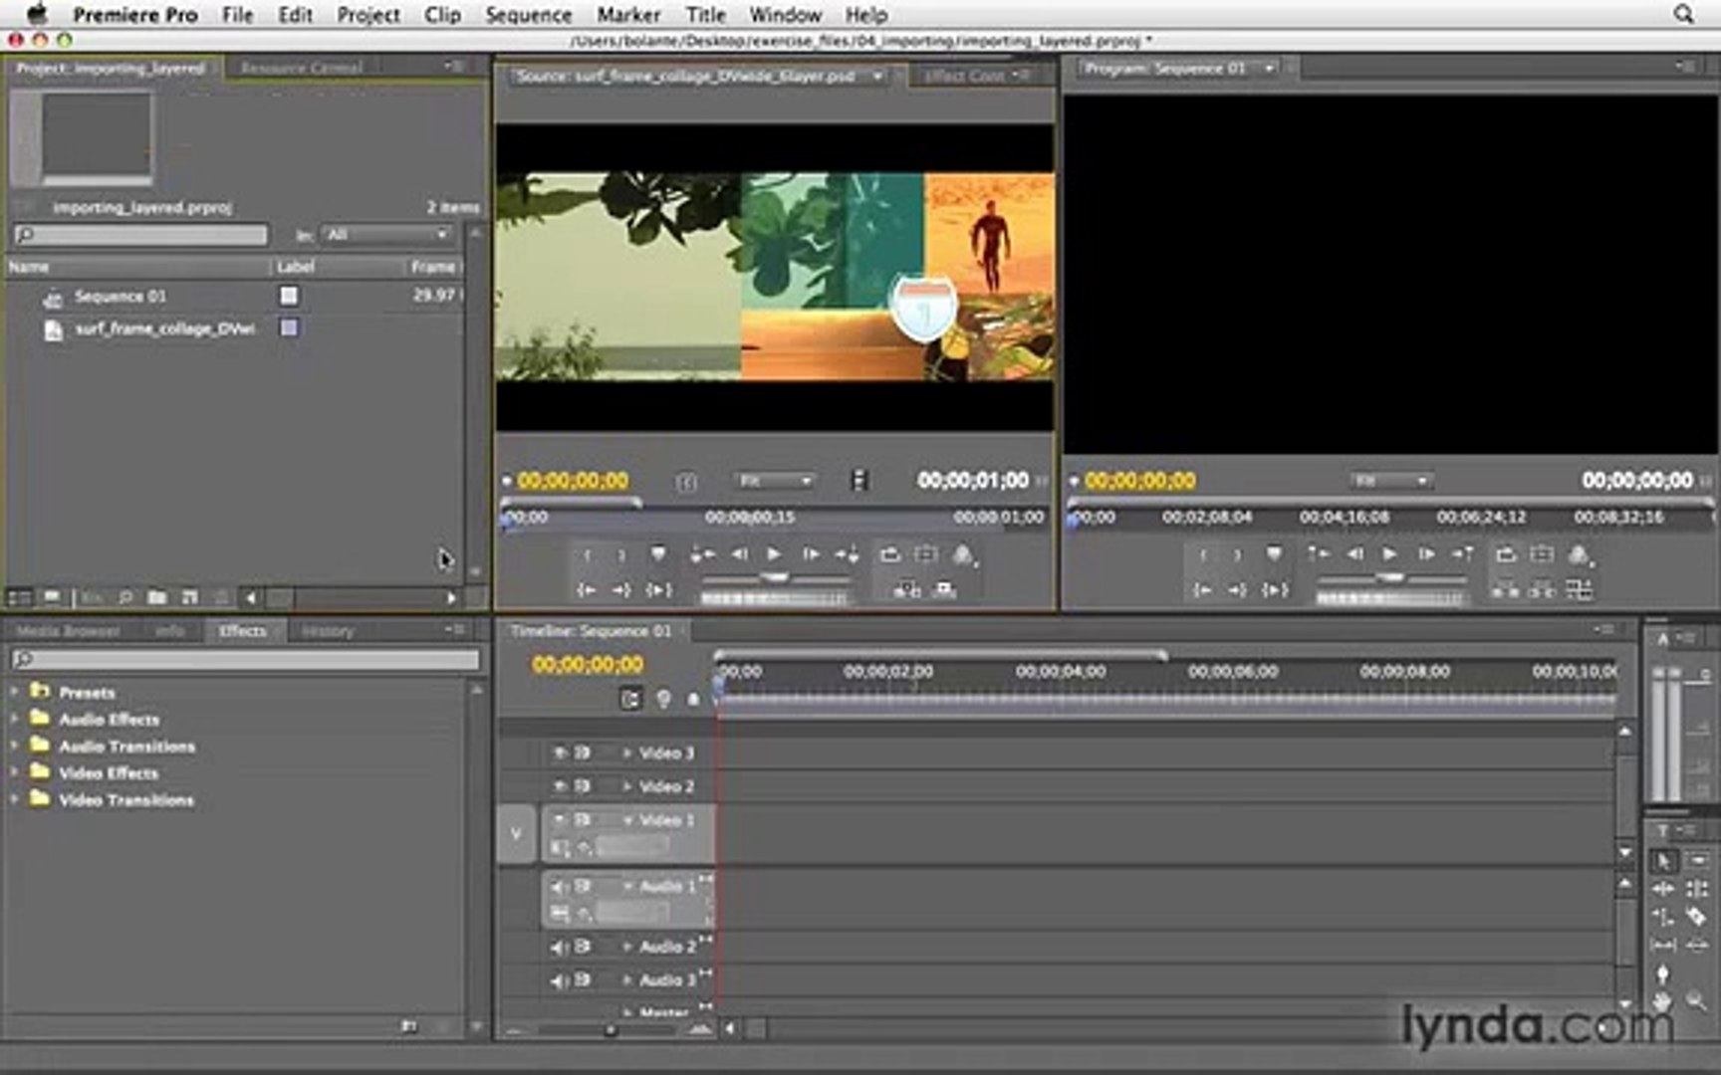Go to In point in Source monitor
The image size is (1721, 1075).
click(587, 590)
